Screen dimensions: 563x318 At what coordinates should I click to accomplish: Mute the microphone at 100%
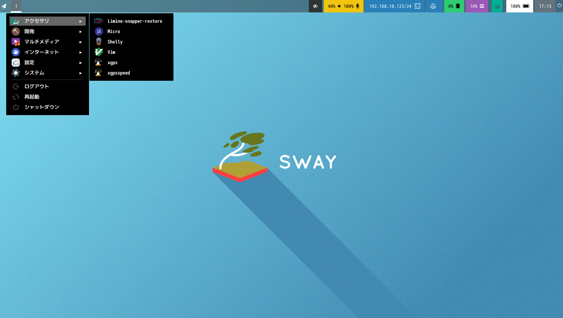coord(351,6)
